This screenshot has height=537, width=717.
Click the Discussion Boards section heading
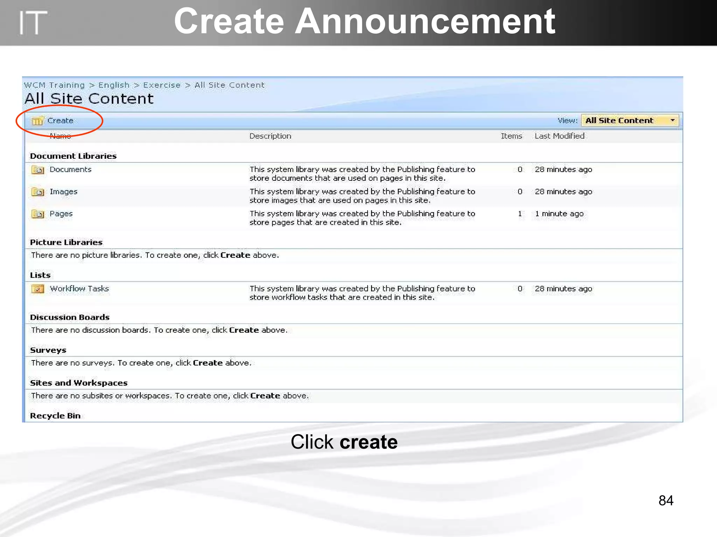(70, 317)
